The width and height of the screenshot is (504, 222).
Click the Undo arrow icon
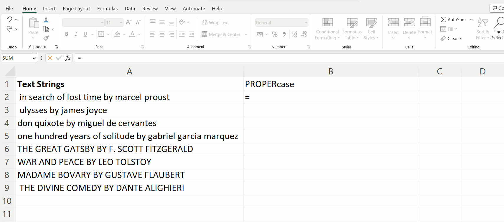pyautogui.click(x=9, y=19)
